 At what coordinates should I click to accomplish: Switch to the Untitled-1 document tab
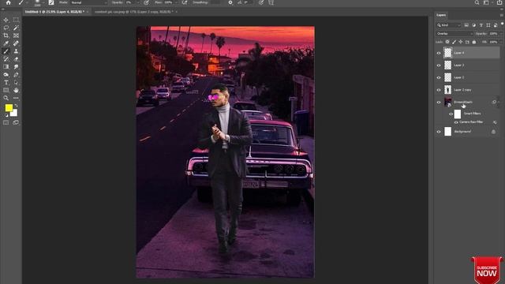click(54, 12)
